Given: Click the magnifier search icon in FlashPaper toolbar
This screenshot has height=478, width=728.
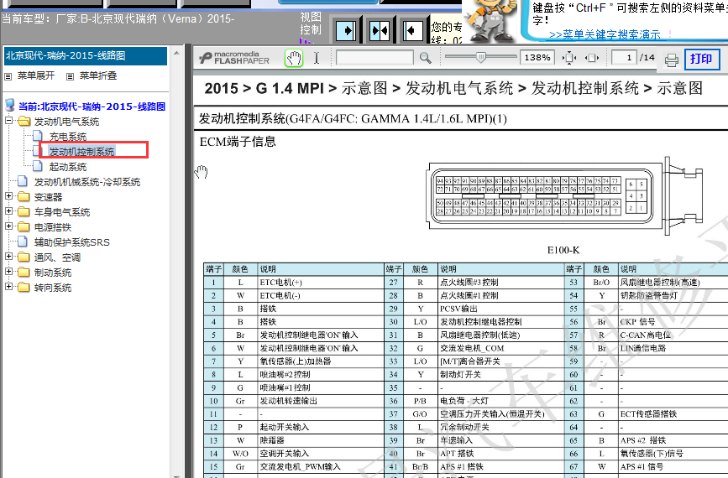Looking at the screenshot, I should pyautogui.click(x=425, y=58).
